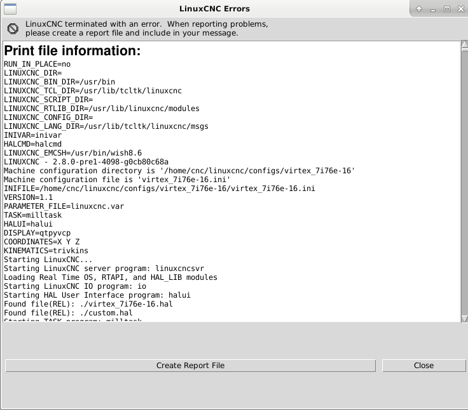Close the window with the X icon
The width and height of the screenshot is (468, 410).
pyautogui.click(x=461, y=9)
